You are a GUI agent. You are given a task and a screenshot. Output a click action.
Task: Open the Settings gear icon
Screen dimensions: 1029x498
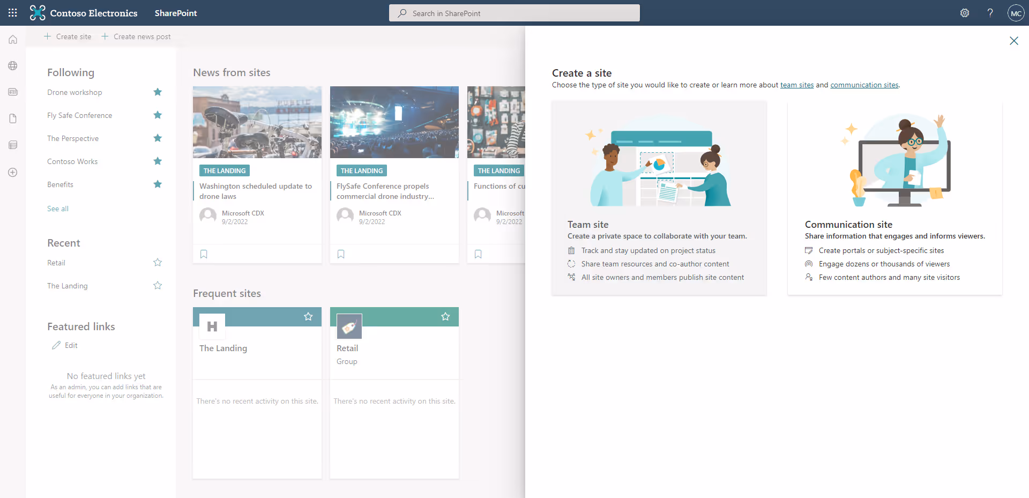pyautogui.click(x=965, y=13)
